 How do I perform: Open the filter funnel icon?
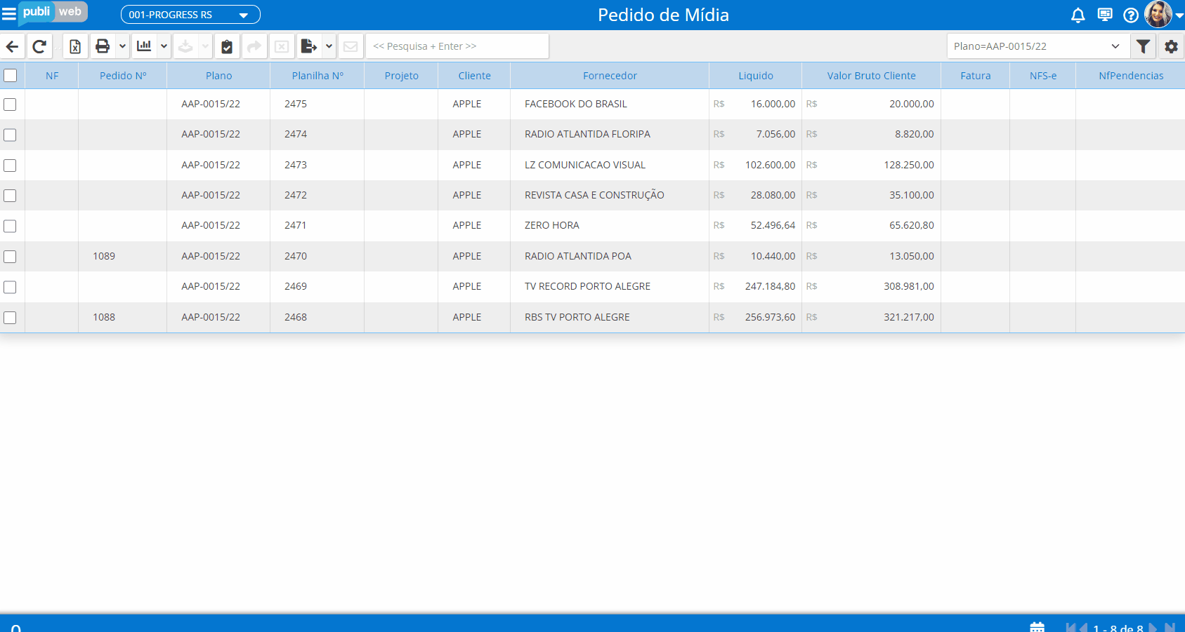[1144, 46]
